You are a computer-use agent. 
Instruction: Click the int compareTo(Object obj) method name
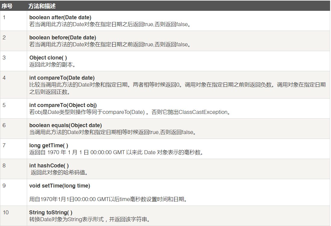point(63,105)
